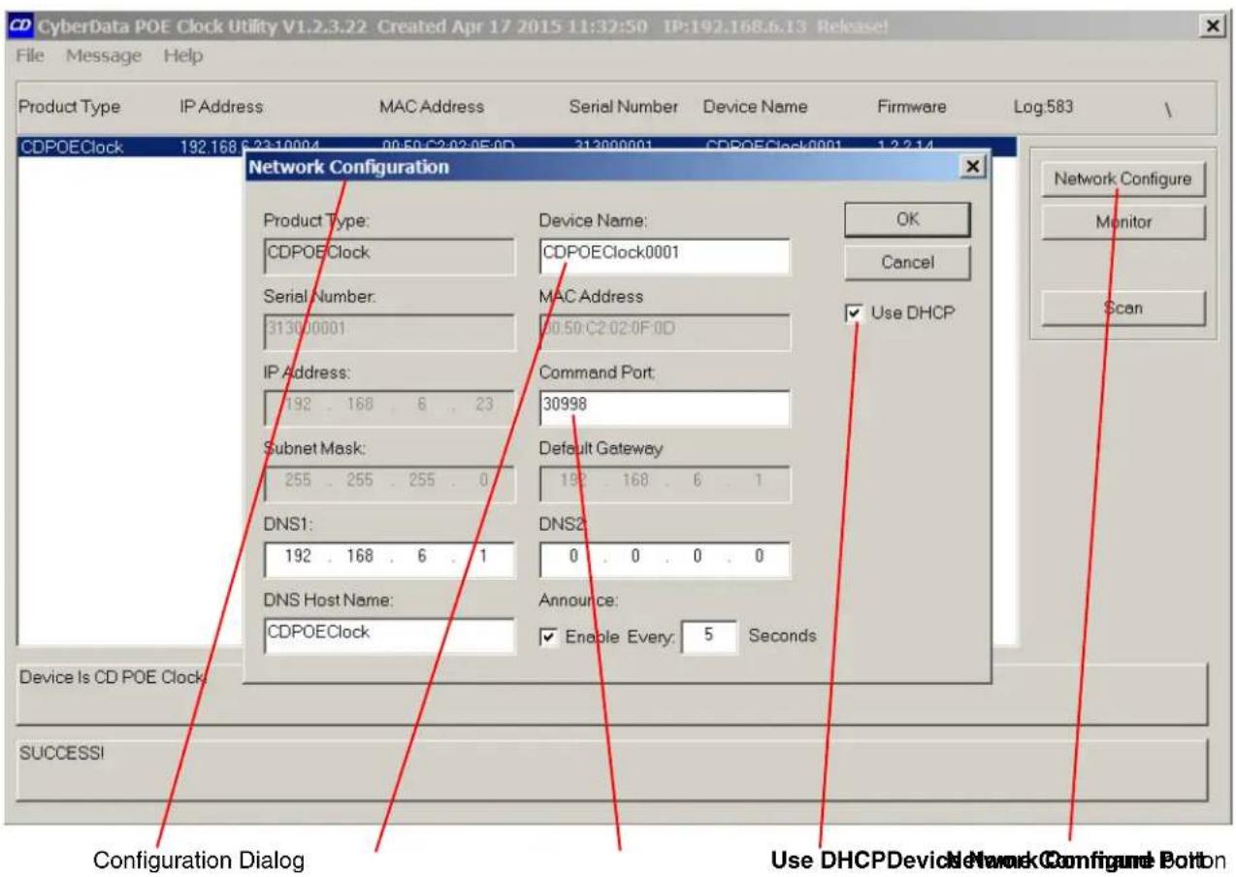The width and height of the screenshot is (1236, 877).
Task: Click the disabled Serial Number field in dialog
Action: 389,332
